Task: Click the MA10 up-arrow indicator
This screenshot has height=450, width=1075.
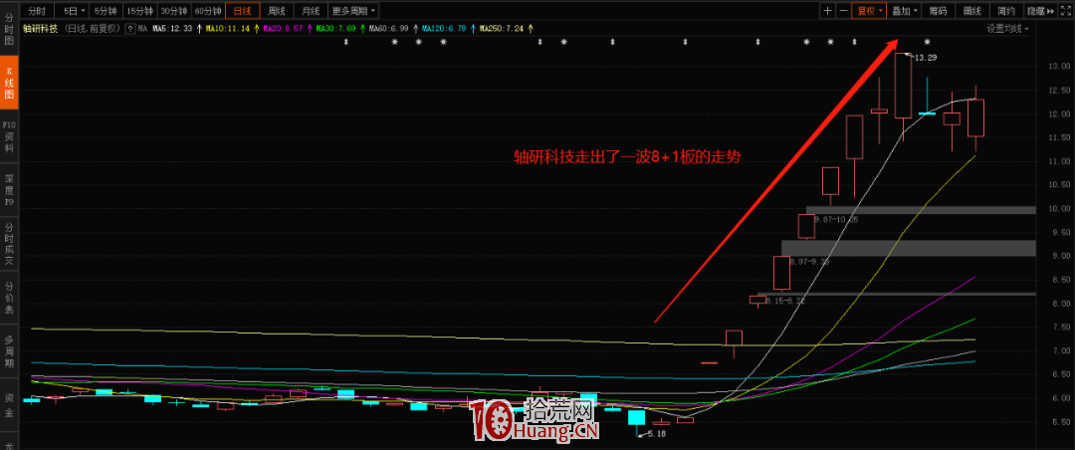Action: tap(256, 29)
